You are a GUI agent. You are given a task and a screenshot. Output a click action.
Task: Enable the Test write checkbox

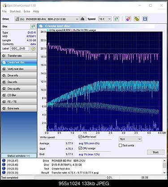coord(121,145)
